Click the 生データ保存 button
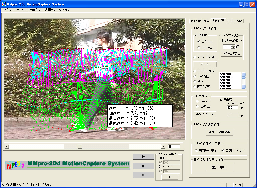Screen dimensions: 257x188 click(219, 167)
